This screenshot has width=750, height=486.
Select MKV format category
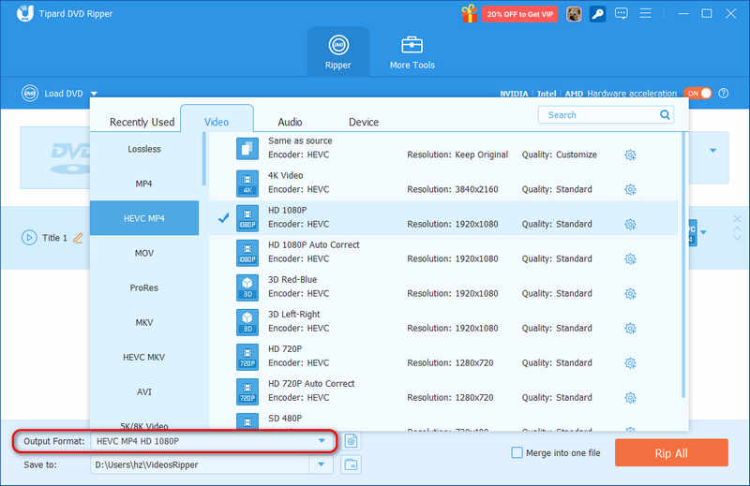144,322
